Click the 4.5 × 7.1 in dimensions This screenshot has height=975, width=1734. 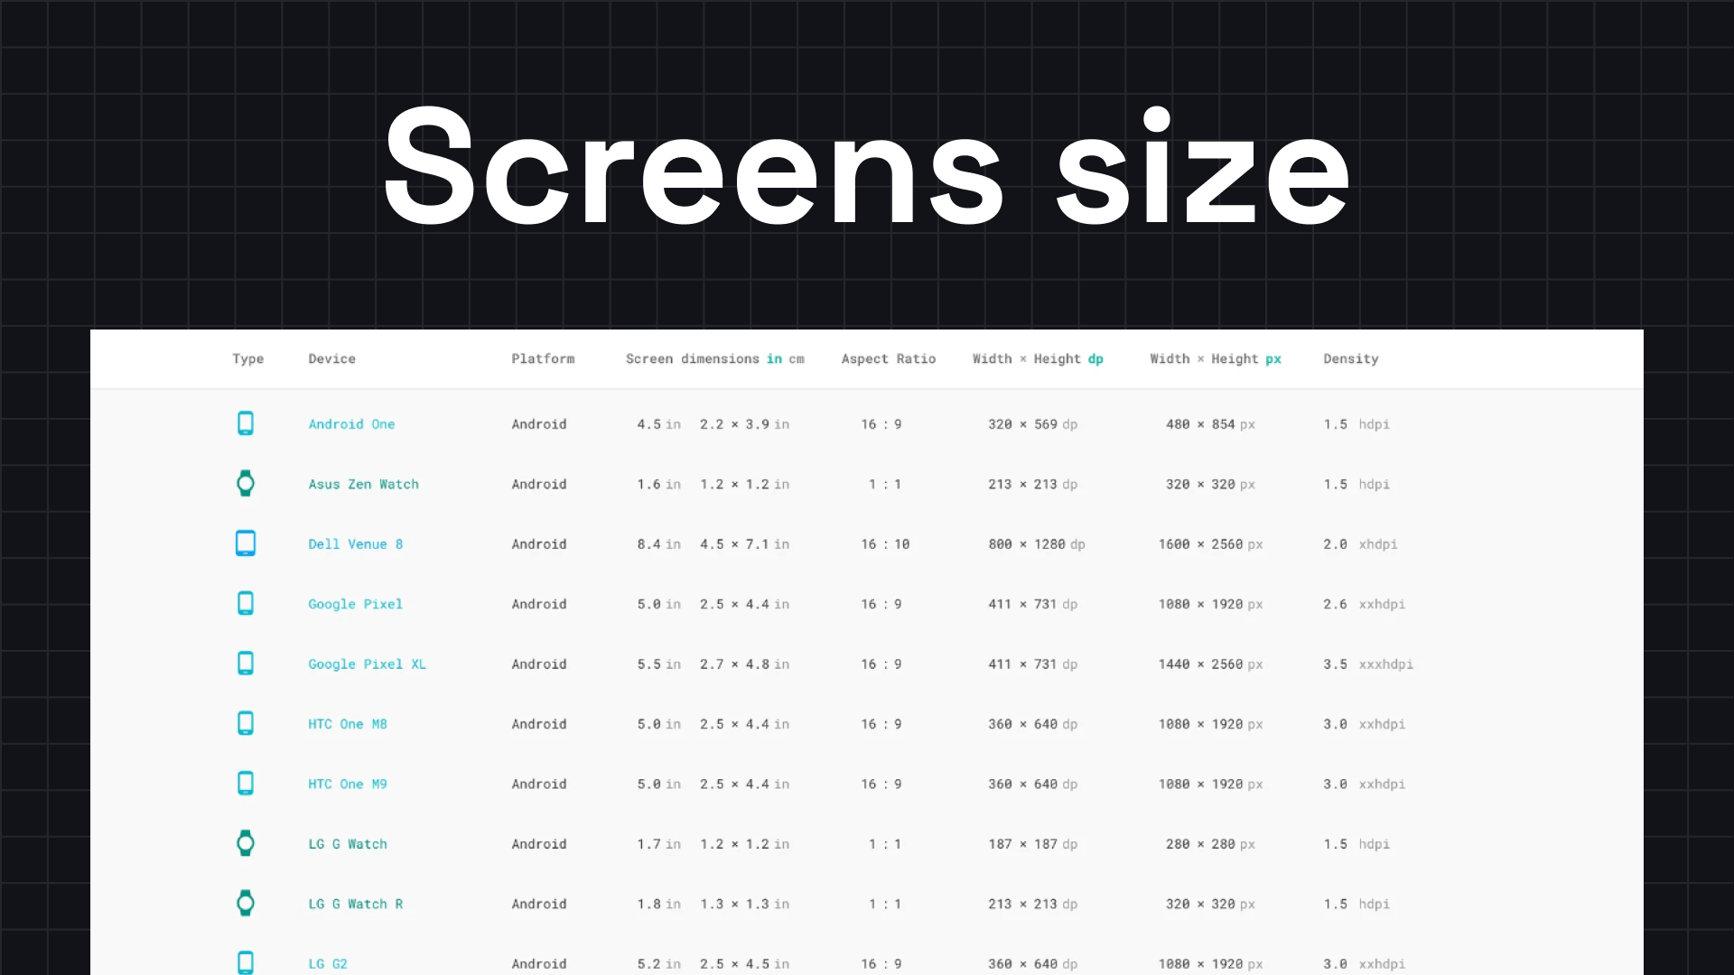click(x=744, y=544)
